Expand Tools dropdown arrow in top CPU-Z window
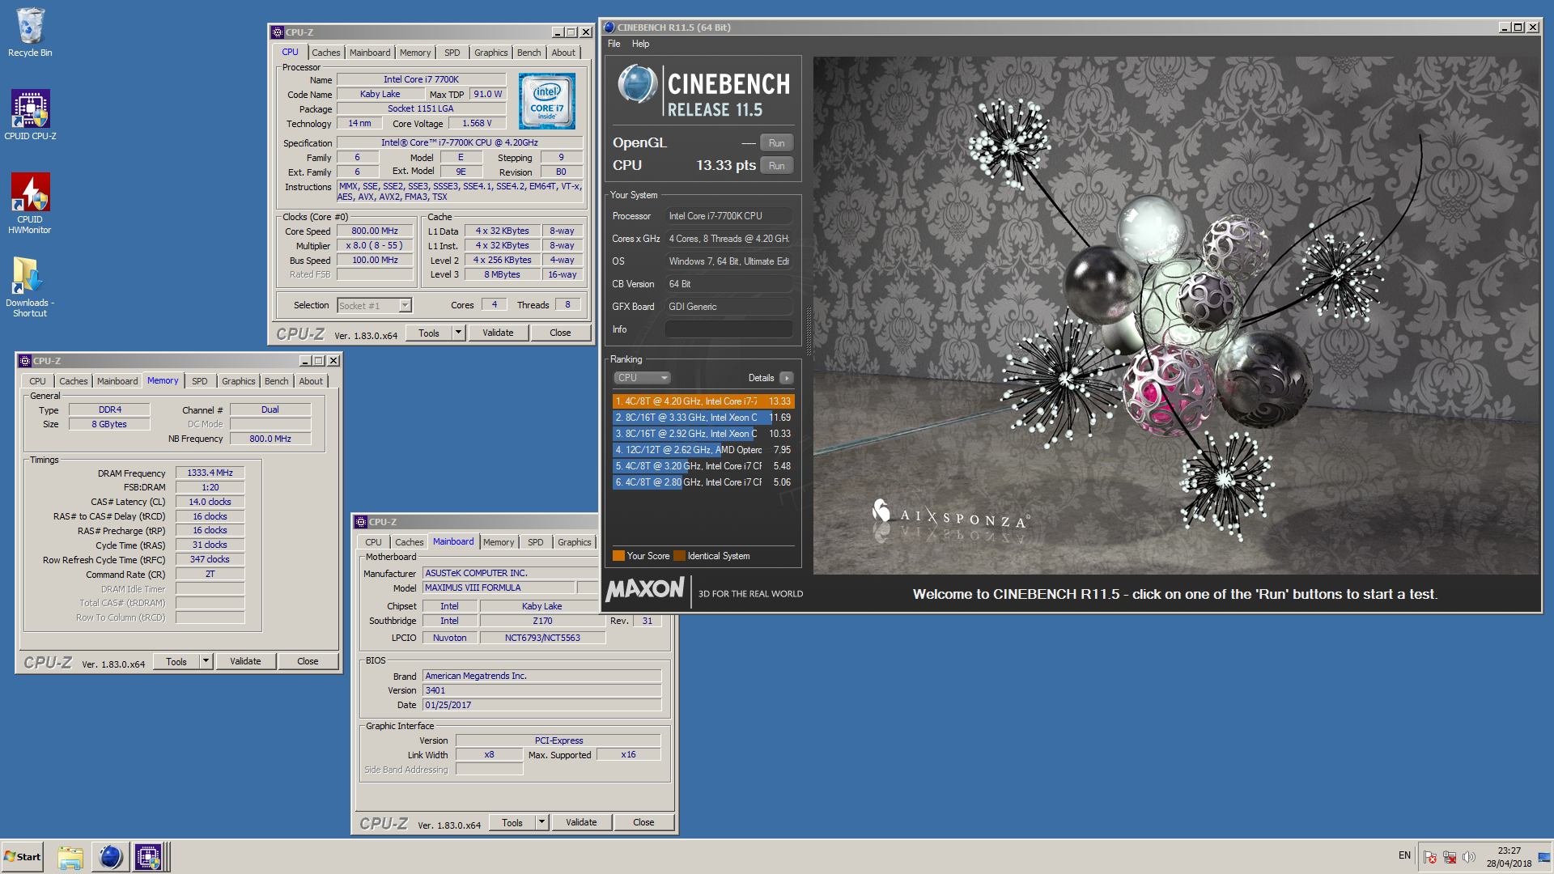The height and width of the screenshot is (874, 1554). click(458, 333)
